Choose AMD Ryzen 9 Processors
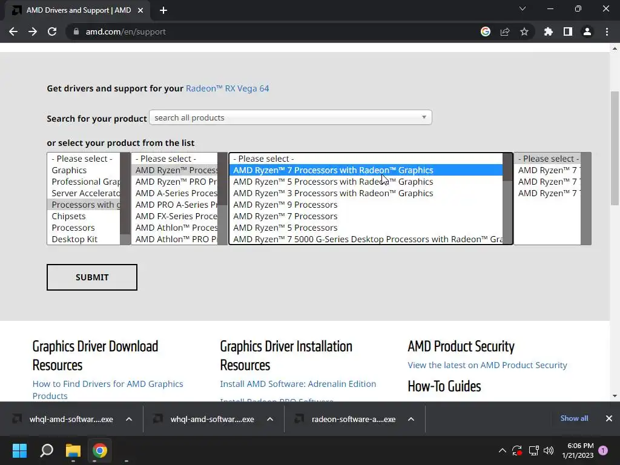Viewport: 620px width, 465px height. [x=366, y=205]
